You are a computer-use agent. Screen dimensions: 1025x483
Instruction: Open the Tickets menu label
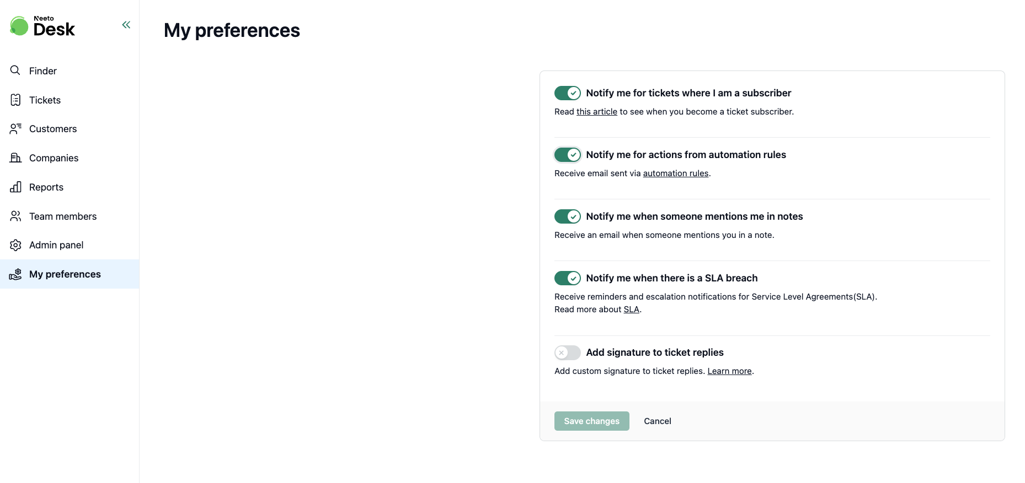(45, 100)
